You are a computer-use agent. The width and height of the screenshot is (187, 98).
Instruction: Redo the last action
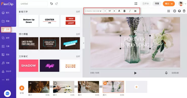pyautogui.click(x=57, y=4)
